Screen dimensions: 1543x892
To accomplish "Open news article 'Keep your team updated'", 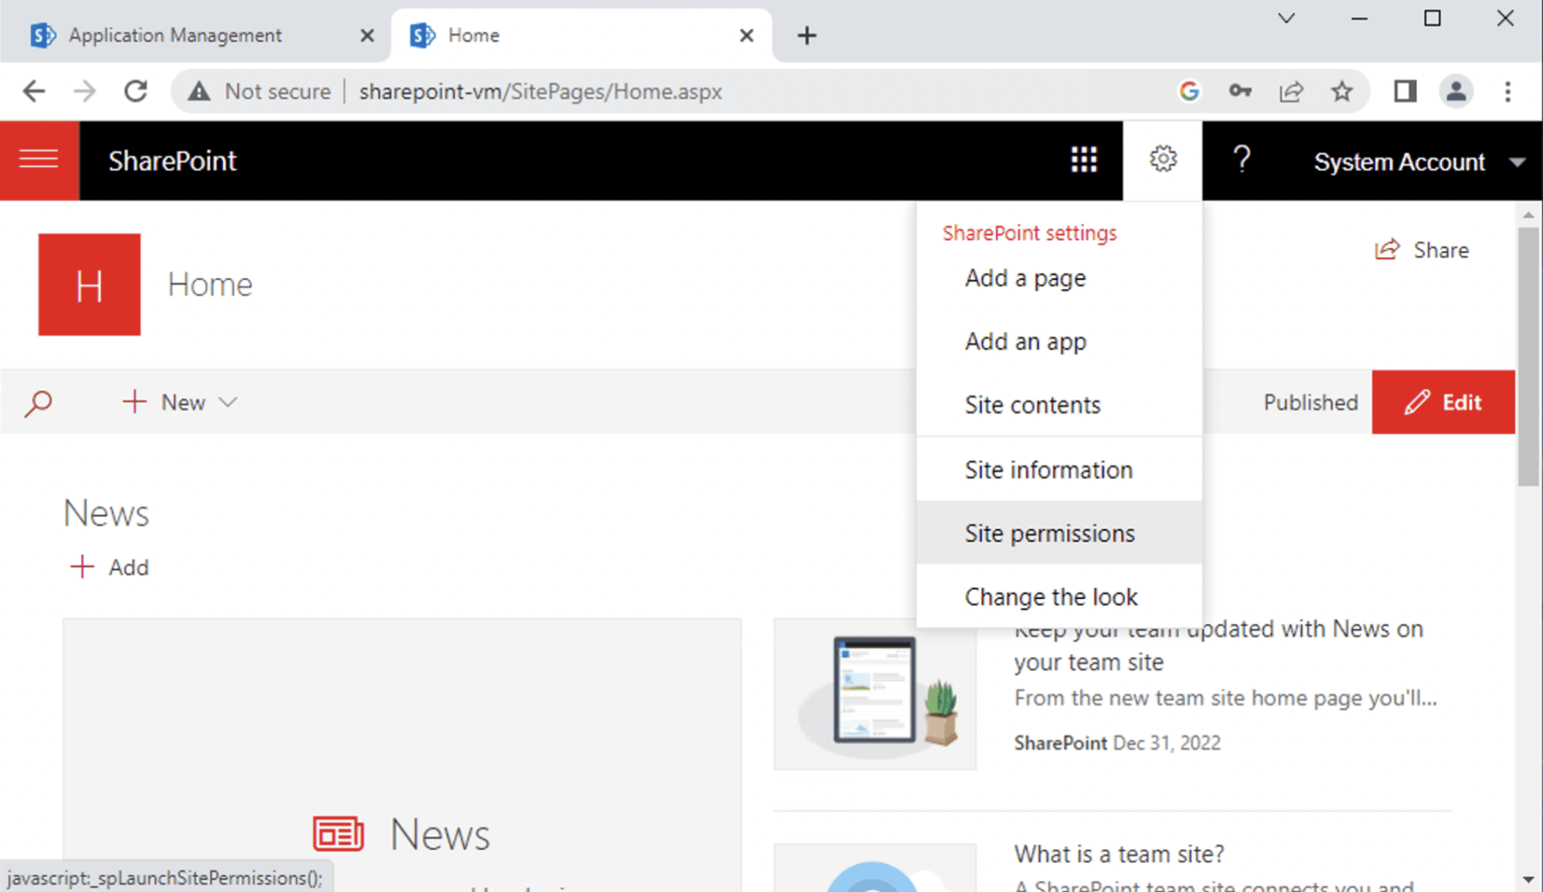I will click(x=1218, y=645).
